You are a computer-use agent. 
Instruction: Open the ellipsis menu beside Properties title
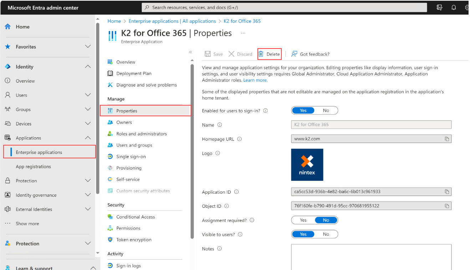(x=243, y=33)
